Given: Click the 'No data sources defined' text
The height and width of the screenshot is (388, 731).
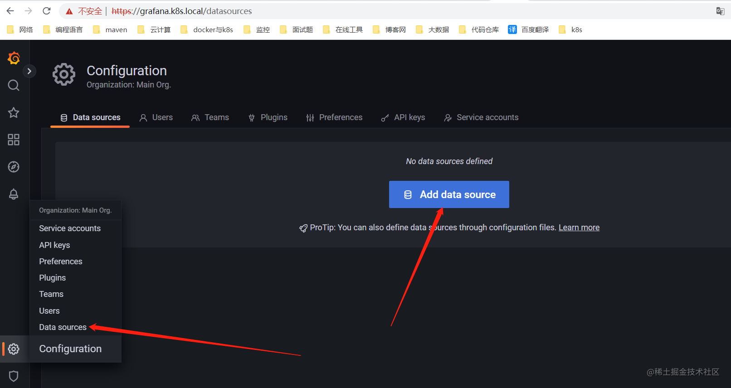Looking at the screenshot, I should tap(449, 161).
